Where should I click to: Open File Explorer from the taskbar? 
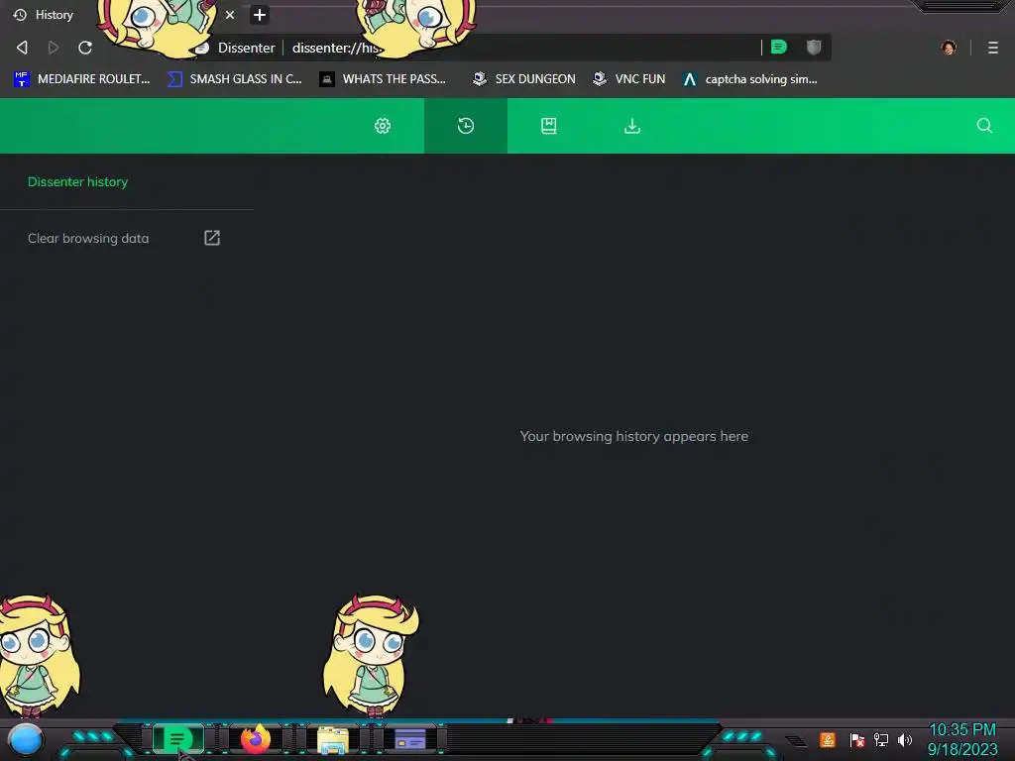pyautogui.click(x=333, y=739)
